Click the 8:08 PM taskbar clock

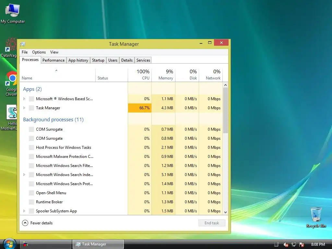pyautogui.click(x=318, y=244)
